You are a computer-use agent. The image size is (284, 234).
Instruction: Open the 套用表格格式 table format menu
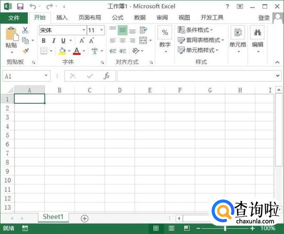[x=201, y=40]
